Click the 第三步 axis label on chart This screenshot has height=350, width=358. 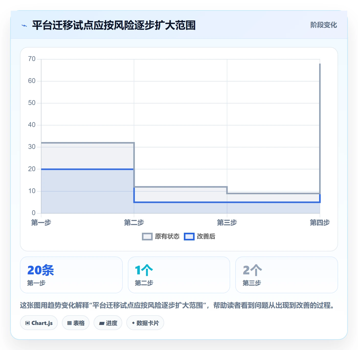[227, 223]
